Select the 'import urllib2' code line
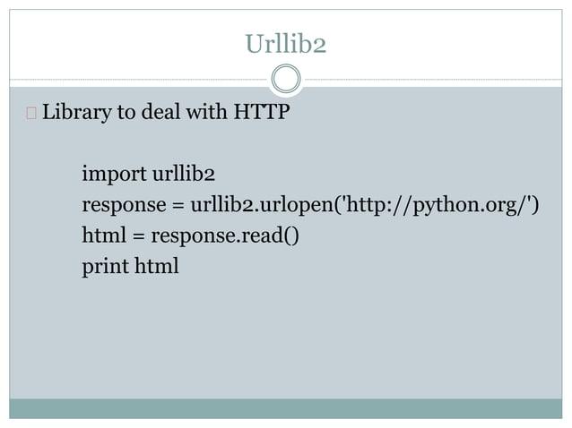The image size is (572, 428). coord(149,174)
